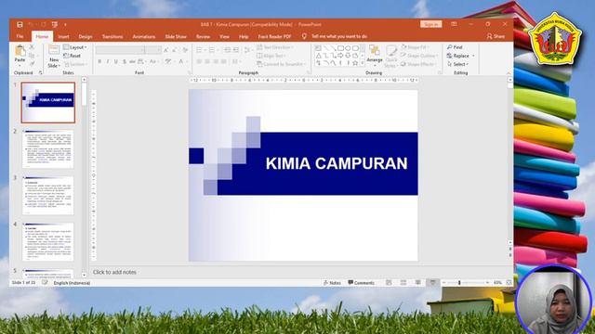595x334 pixels.
Task: Open the Notes pane from status bar
Action: click(332, 283)
